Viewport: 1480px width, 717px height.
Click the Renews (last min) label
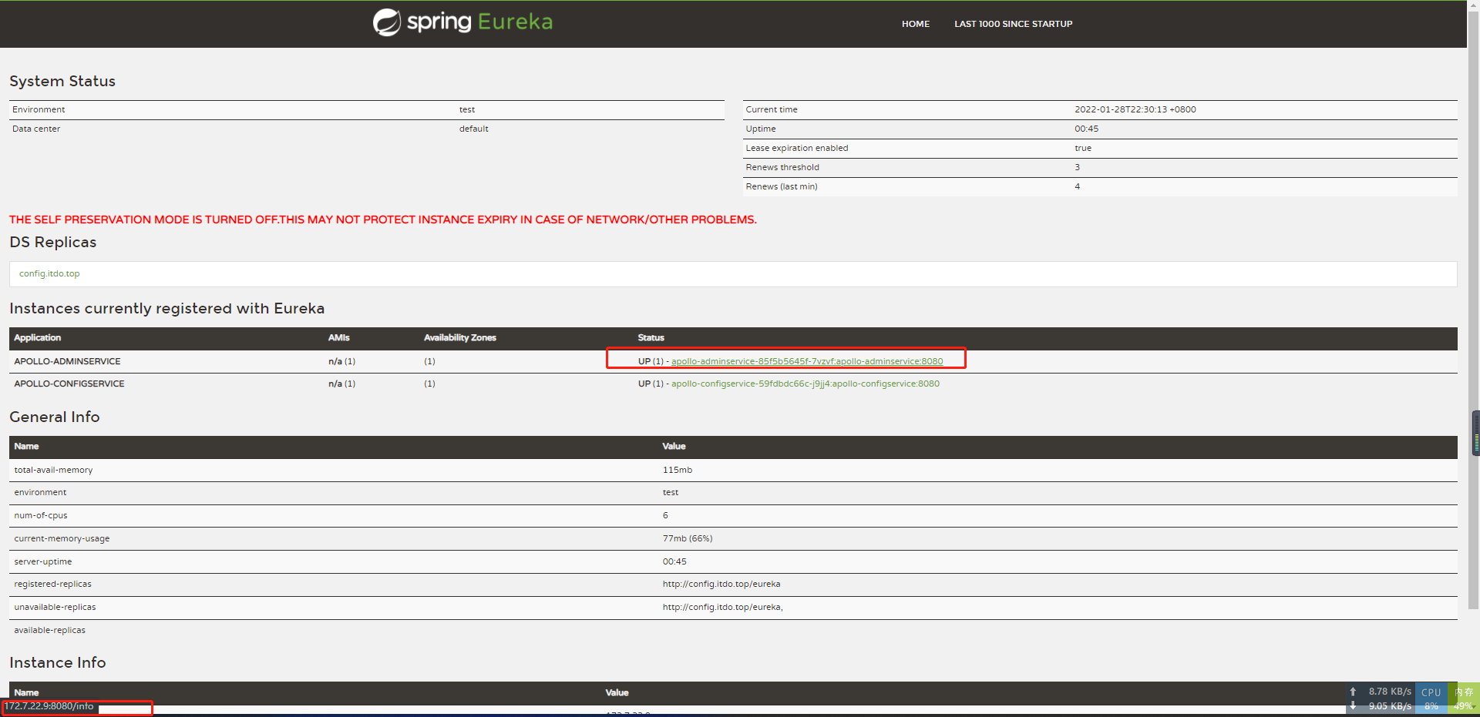click(781, 186)
